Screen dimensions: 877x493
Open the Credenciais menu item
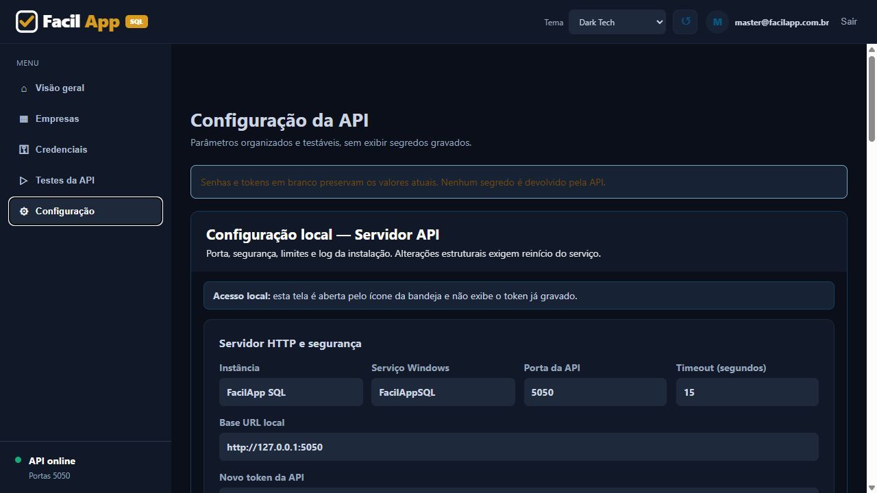(x=86, y=150)
